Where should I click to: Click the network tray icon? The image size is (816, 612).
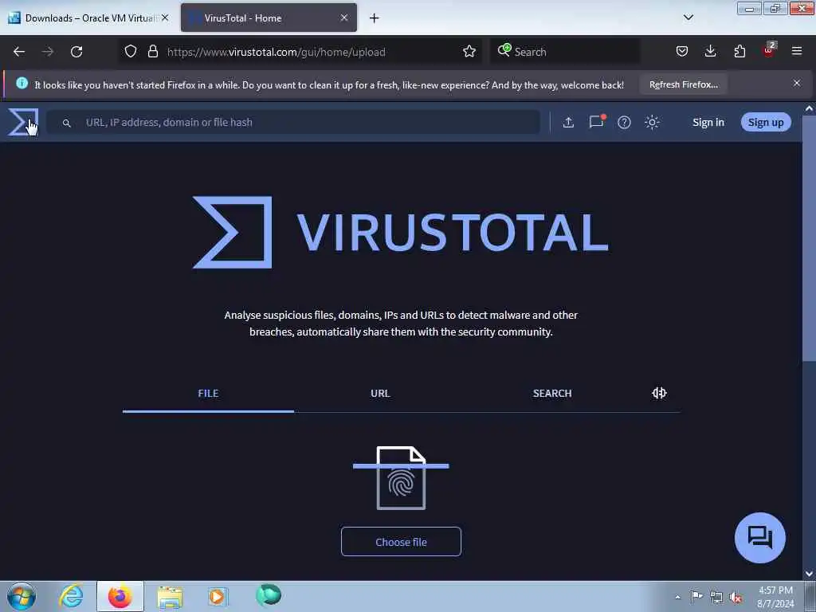point(716,597)
